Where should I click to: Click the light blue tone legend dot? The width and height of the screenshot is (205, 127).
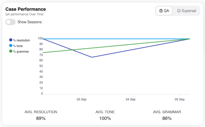point(11,46)
